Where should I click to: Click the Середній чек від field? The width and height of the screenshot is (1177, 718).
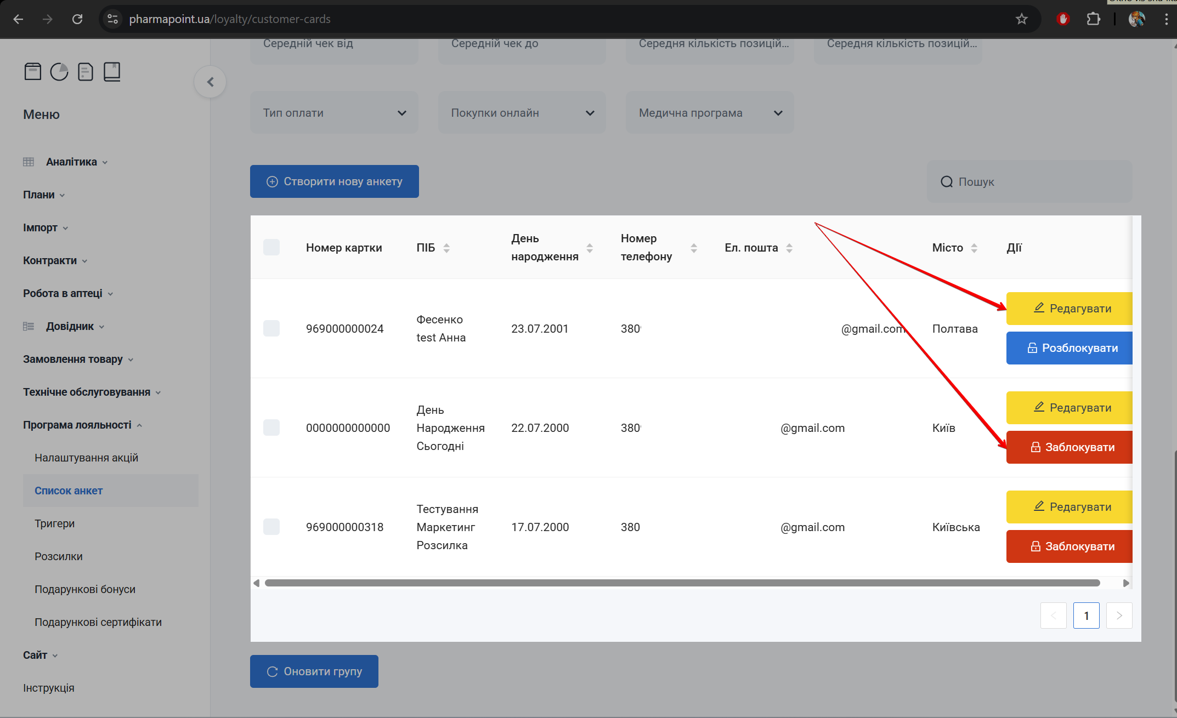(334, 51)
